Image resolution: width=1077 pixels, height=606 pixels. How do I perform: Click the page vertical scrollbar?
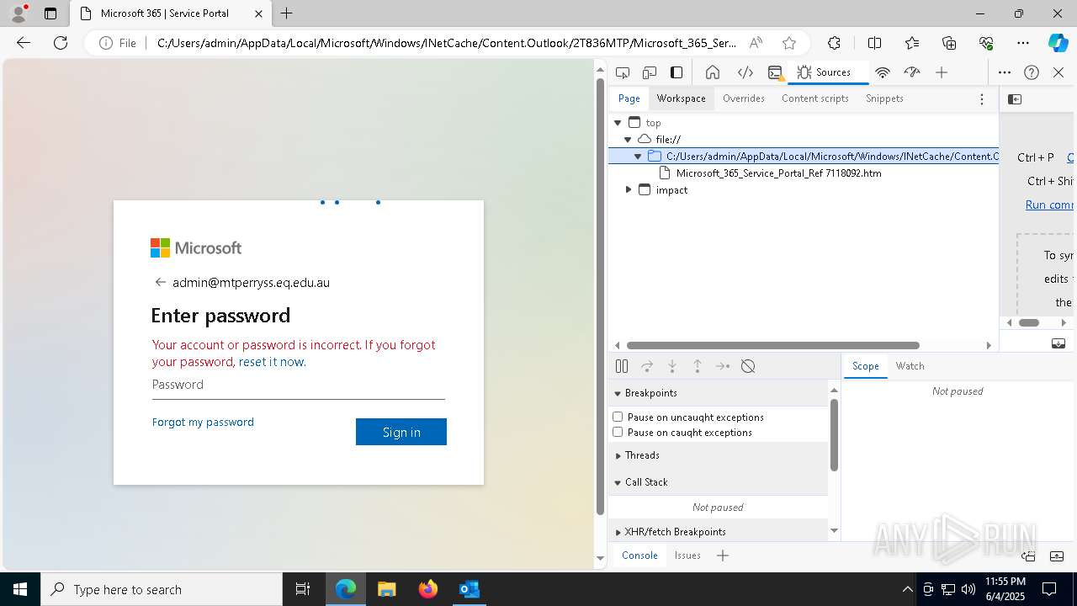point(600,295)
